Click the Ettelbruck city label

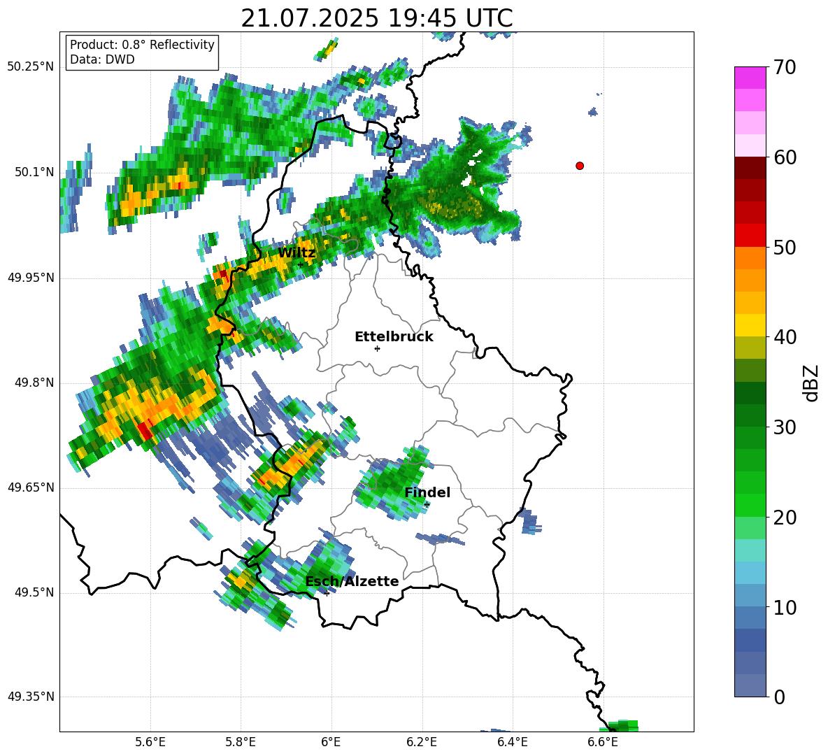tap(394, 337)
